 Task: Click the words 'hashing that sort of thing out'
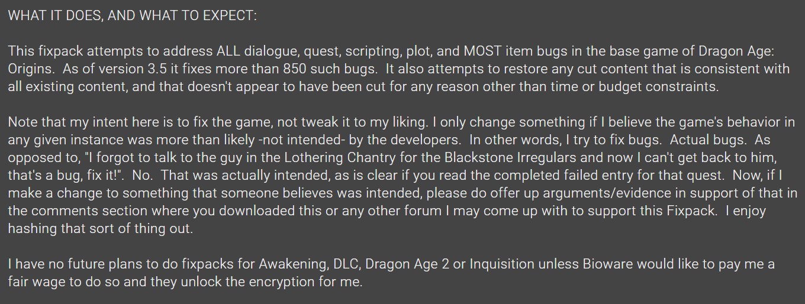(99, 229)
